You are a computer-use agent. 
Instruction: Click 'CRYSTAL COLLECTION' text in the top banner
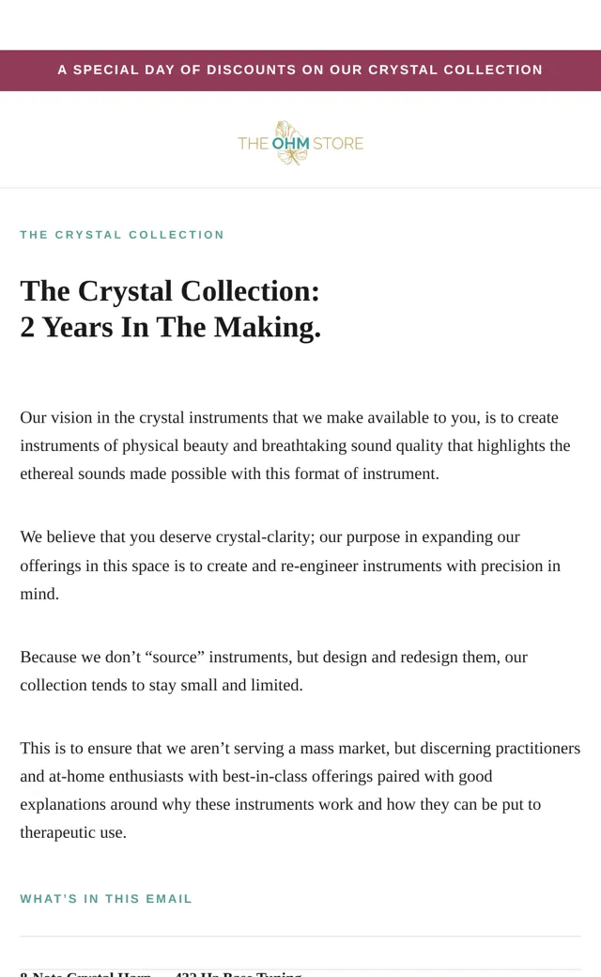click(455, 70)
